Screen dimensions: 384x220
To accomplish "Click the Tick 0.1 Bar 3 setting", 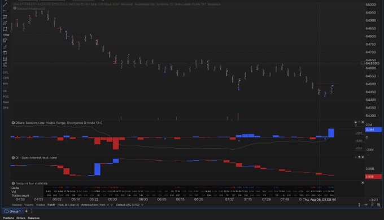I will (68, 205).
